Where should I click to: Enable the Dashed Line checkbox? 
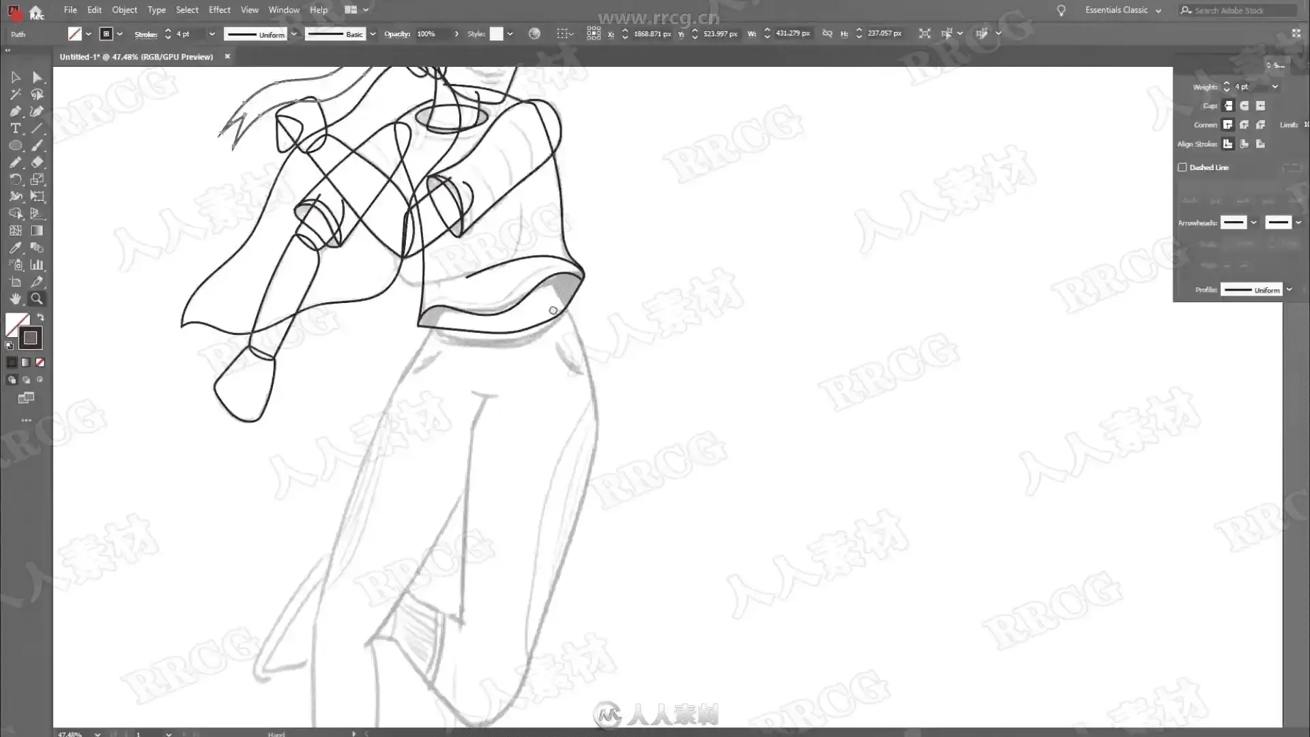1182,167
